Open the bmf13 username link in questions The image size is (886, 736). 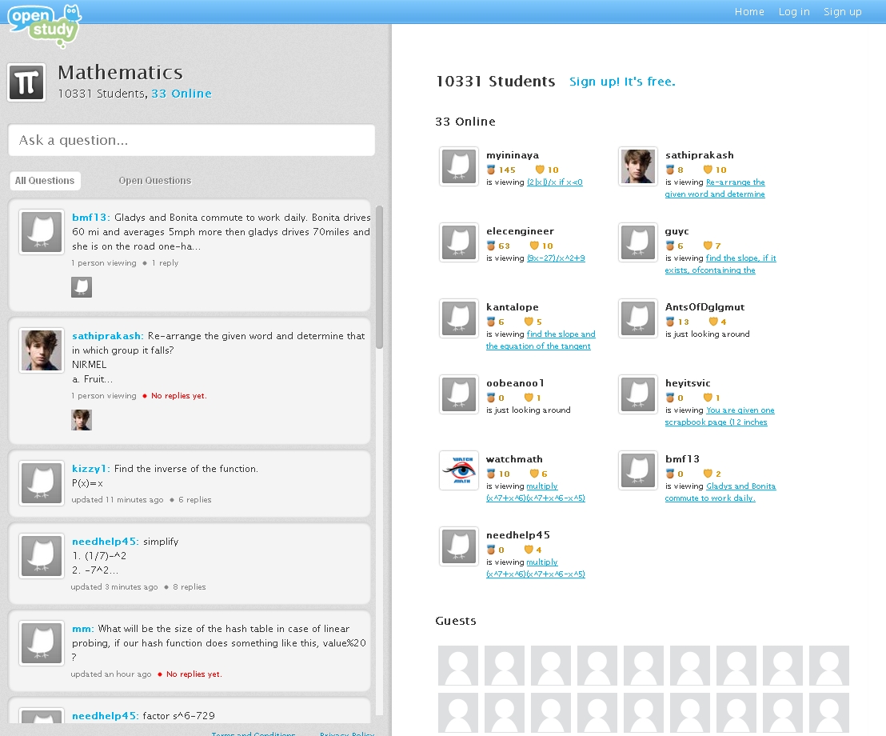pos(90,218)
